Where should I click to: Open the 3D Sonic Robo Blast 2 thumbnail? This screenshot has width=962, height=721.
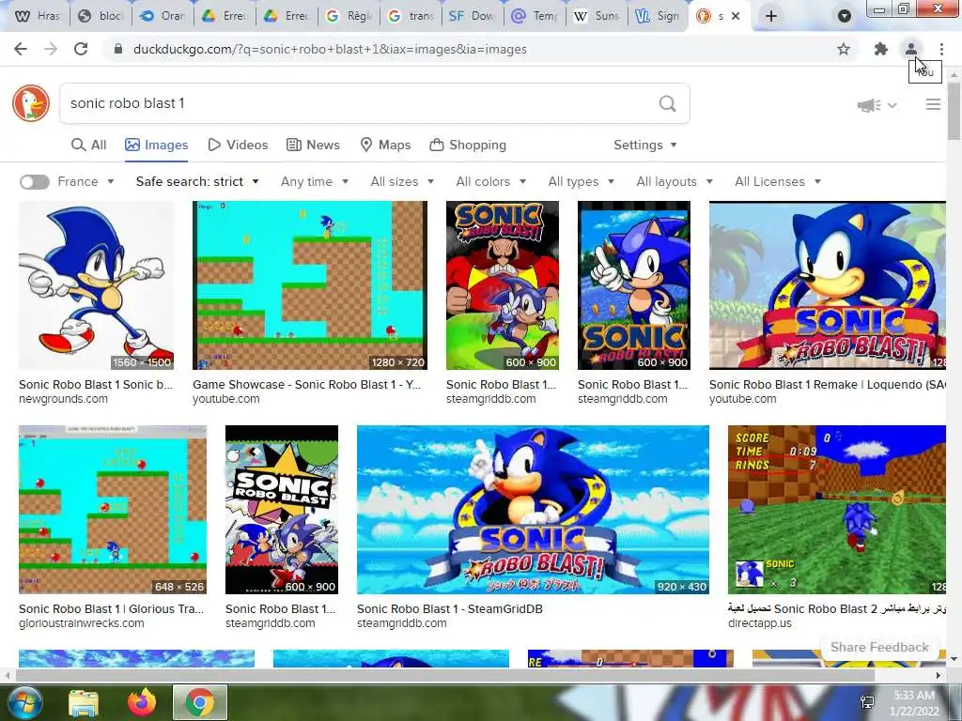point(837,510)
